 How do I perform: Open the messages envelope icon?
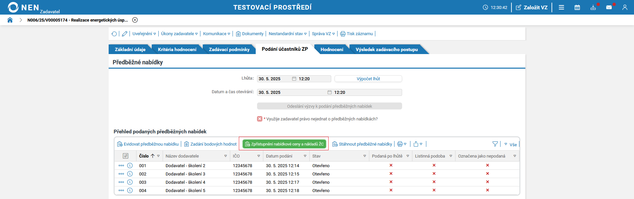point(609,7)
